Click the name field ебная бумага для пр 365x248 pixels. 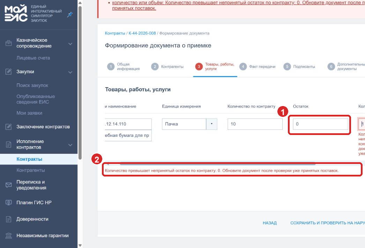click(x=128, y=135)
